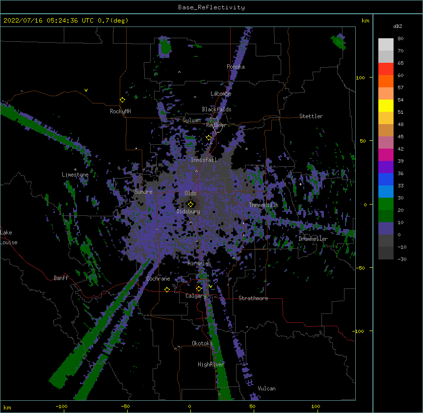Image resolution: width=423 pixels, height=413 pixels.
Task: Click the Innisfail city label
Action: 204,160
